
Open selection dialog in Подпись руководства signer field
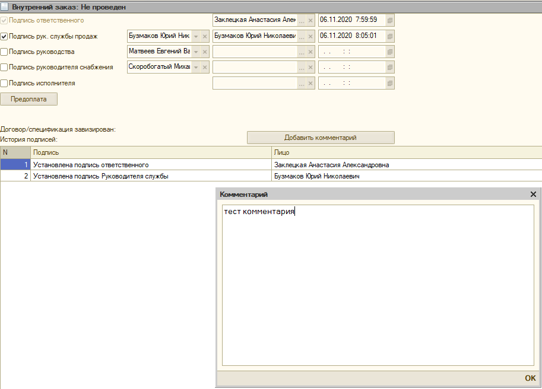click(302, 52)
